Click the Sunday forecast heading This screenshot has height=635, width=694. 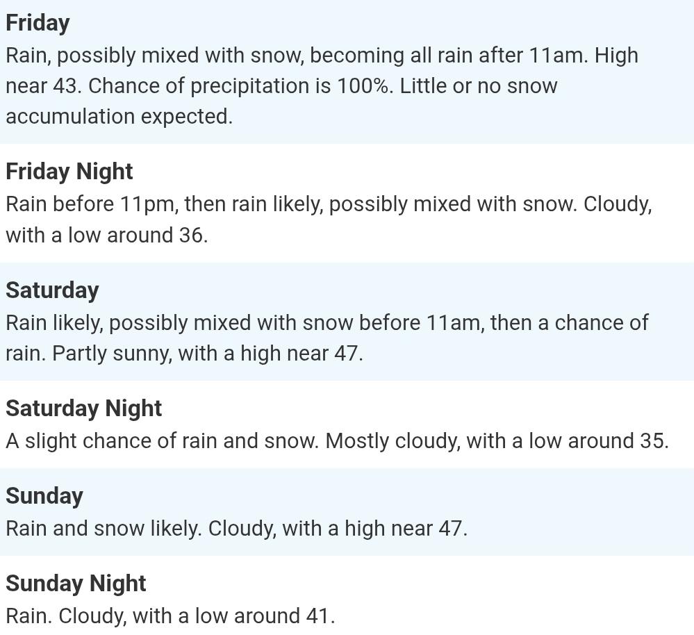(x=44, y=496)
